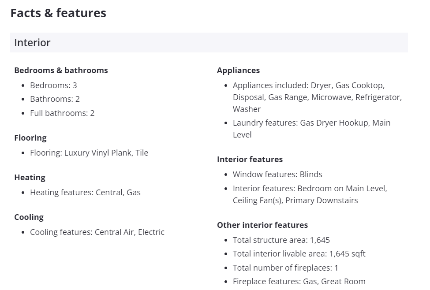Click the Window features: Blinds item
Viewport: 430px width, 290px height.
point(277,175)
